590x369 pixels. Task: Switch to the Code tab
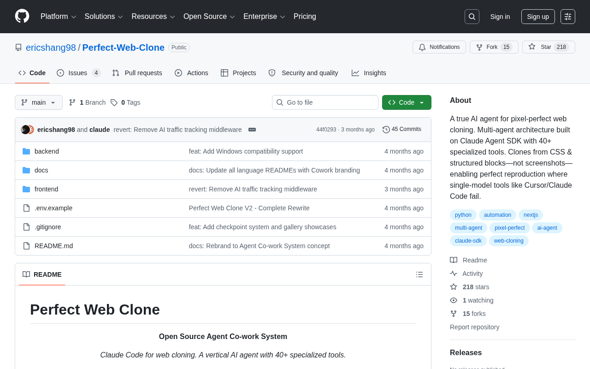(x=32, y=73)
